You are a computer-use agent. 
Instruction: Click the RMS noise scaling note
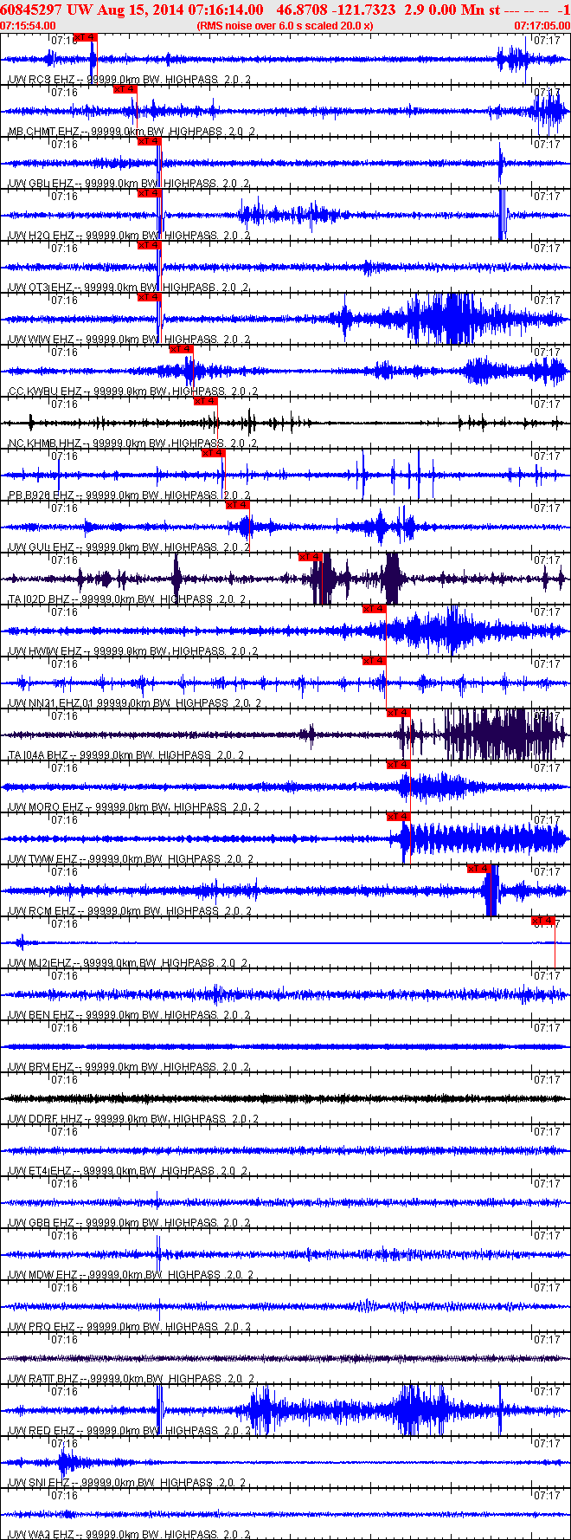click(285, 26)
